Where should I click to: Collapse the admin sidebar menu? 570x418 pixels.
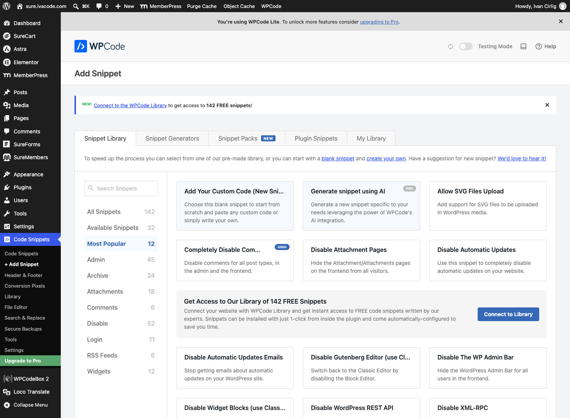click(30, 405)
